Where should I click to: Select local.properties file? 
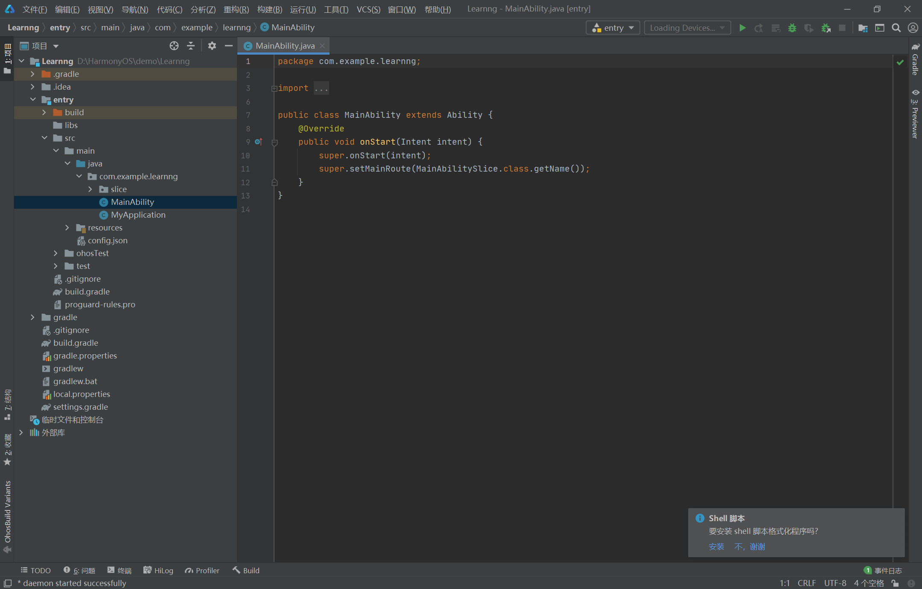[x=82, y=394]
